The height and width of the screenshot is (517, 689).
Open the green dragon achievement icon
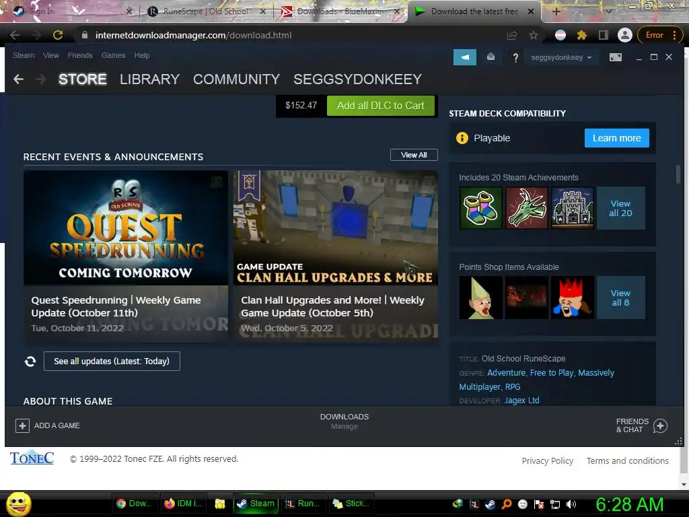point(527,207)
